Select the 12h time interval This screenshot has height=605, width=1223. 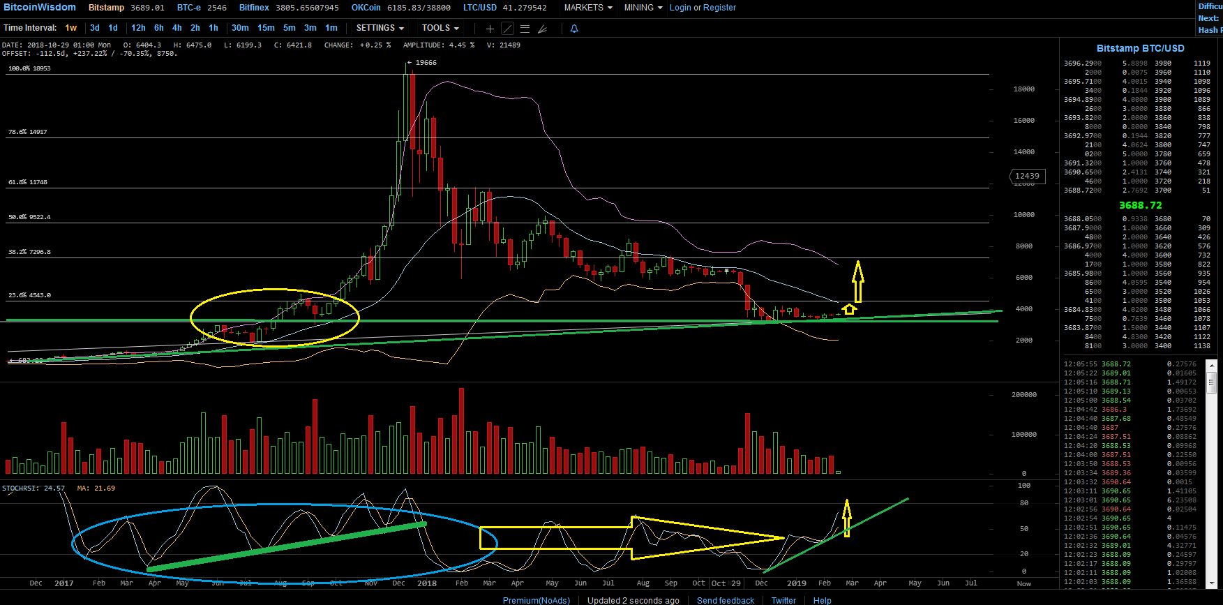pyautogui.click(x=139, y=28)
